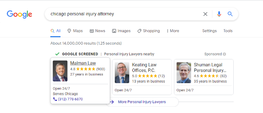Screen dimensions: 263x113
Task: Clear the search box with the X icon
Action: pos(205,14)
